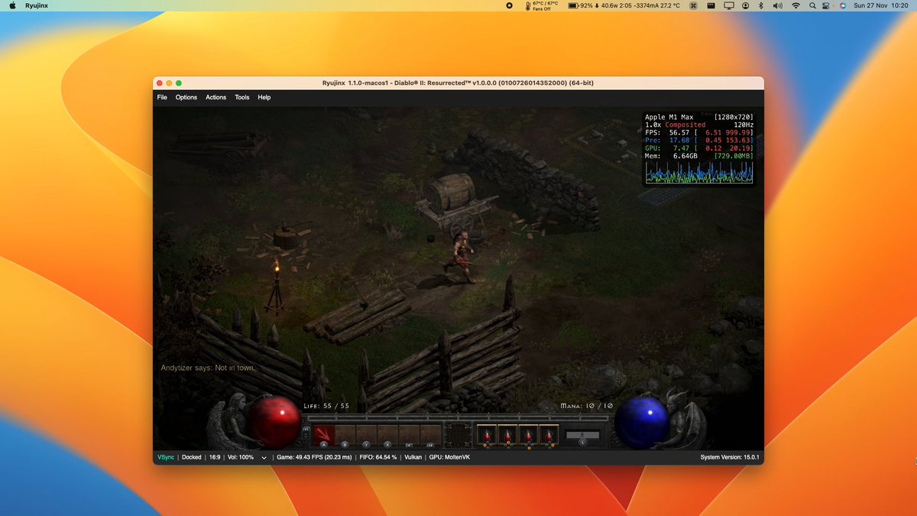Click the fan control menu bar icon
This screenshot has width=917, height=516.
pos(692,5)
